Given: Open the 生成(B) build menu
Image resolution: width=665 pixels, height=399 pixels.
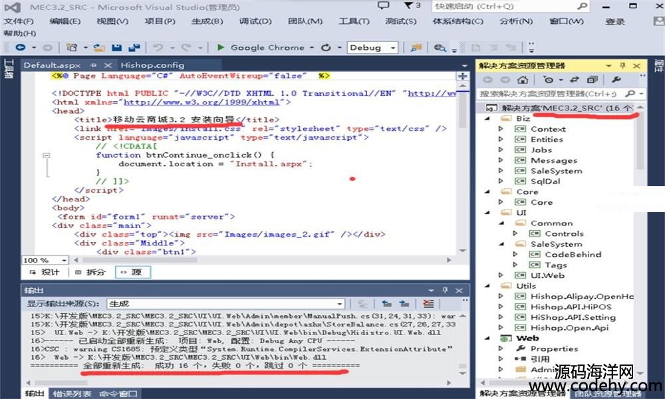Looking at the screenshot, I should (x=207, y=21).
